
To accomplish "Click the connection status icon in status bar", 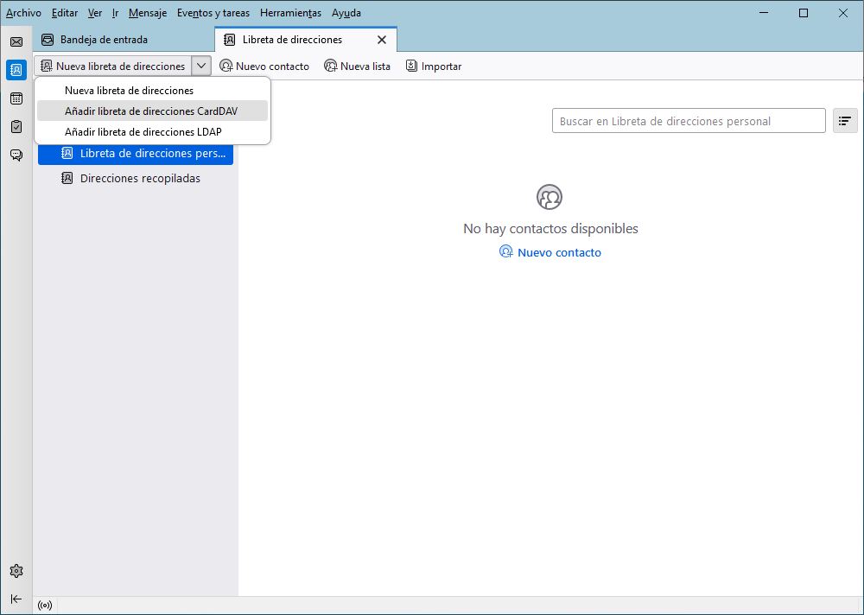I will pos(45,605).
